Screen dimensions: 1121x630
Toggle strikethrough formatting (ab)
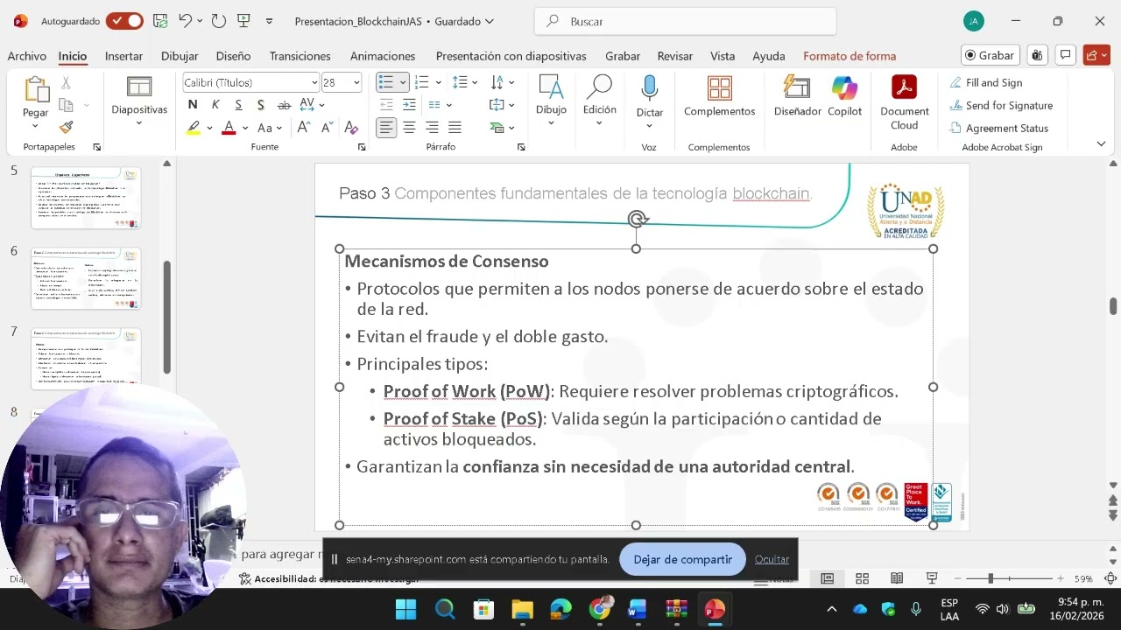point(284,105)
